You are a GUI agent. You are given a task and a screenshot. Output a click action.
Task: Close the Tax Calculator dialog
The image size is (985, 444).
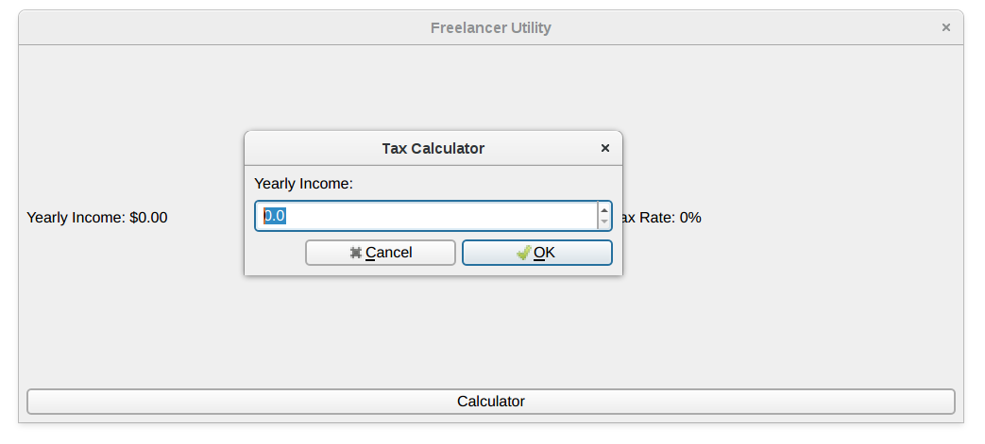click(605, 148)
